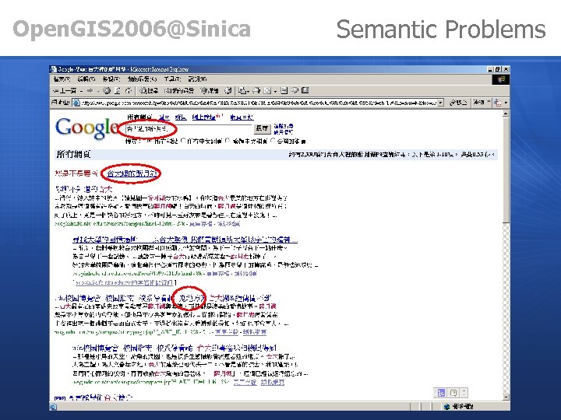Click the Edit page toolbar icon
The image size is (561, 420).
[x=267, y=91]
